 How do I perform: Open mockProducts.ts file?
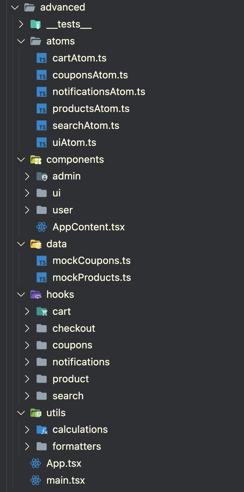(92, 278)
